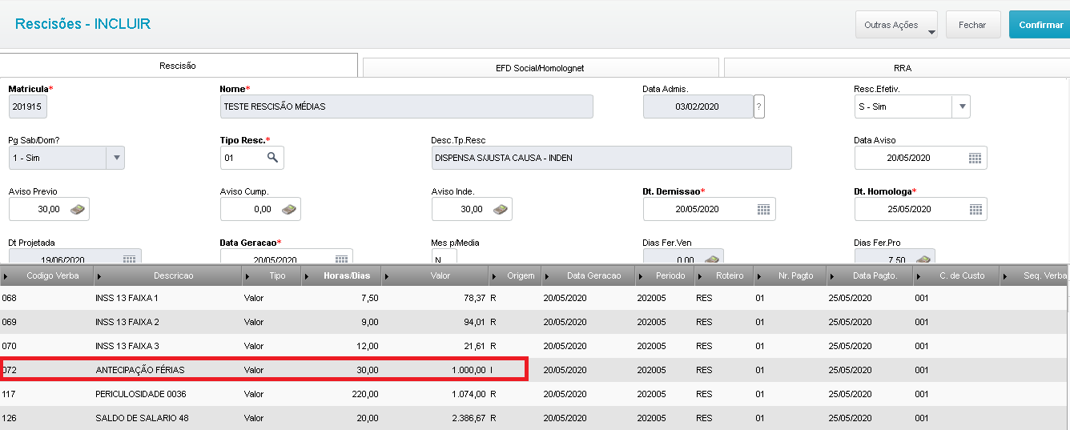The image size is (1070, 430).
Task: Open calculator icon in Dias Fer.Ven field
Action: tap(712, 259)
